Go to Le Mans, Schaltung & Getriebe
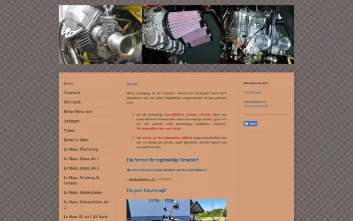 click(x=82, y=180)
